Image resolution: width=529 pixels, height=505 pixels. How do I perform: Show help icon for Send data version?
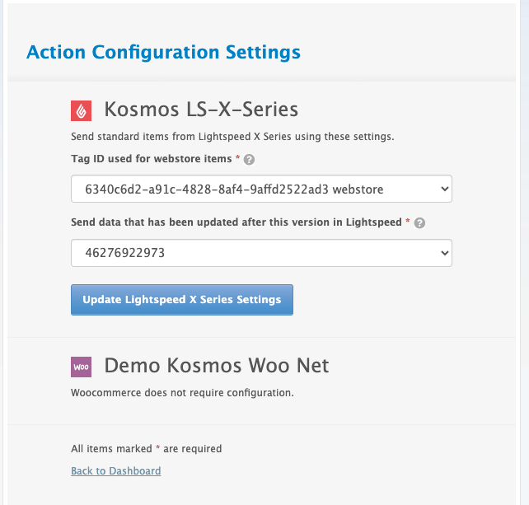pos(420,224)
